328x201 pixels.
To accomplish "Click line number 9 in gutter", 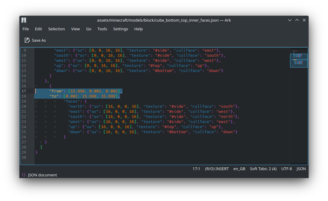I will 25,50.
